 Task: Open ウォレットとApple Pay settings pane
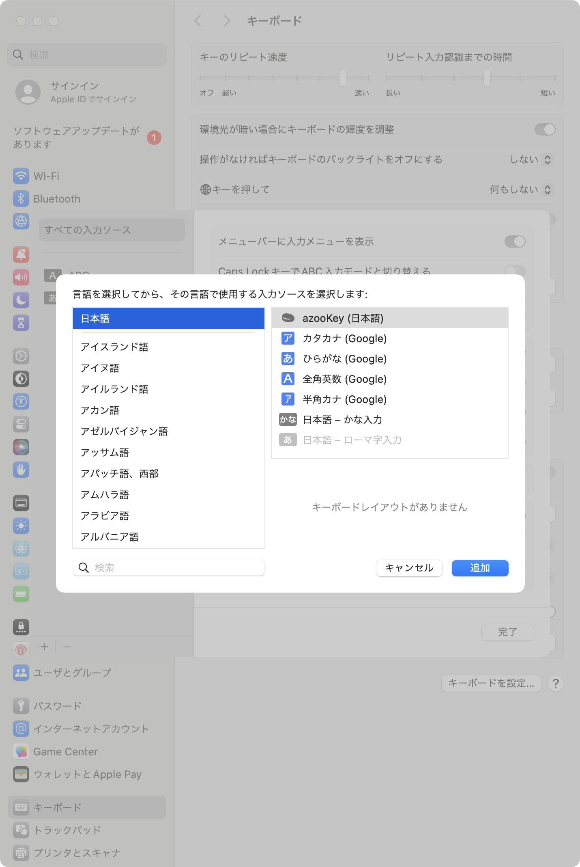pos(87,774)
